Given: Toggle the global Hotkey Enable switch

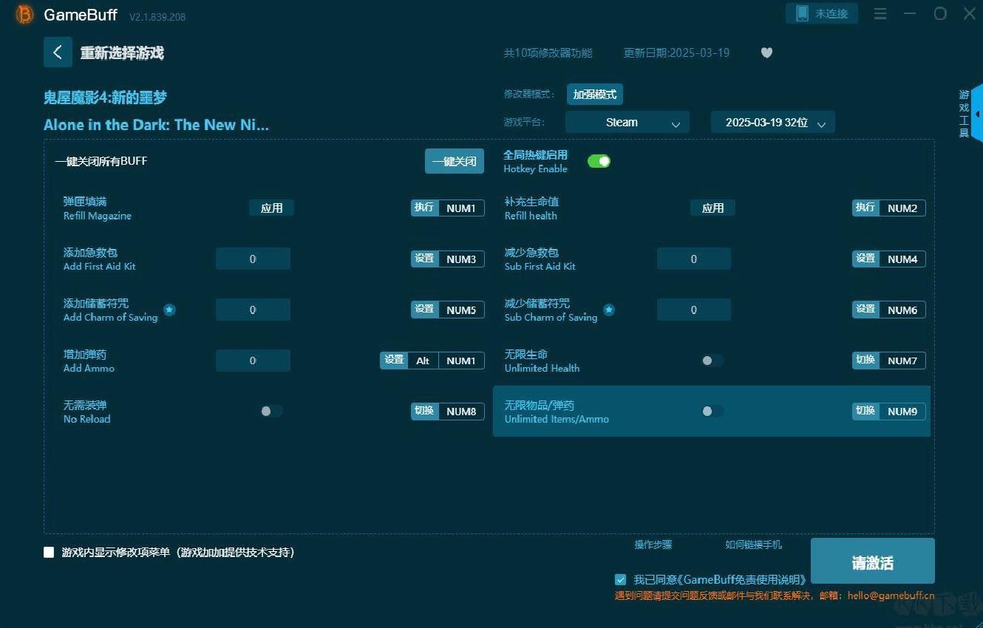Looking at the screenshot, I should [x=599, y=161].
